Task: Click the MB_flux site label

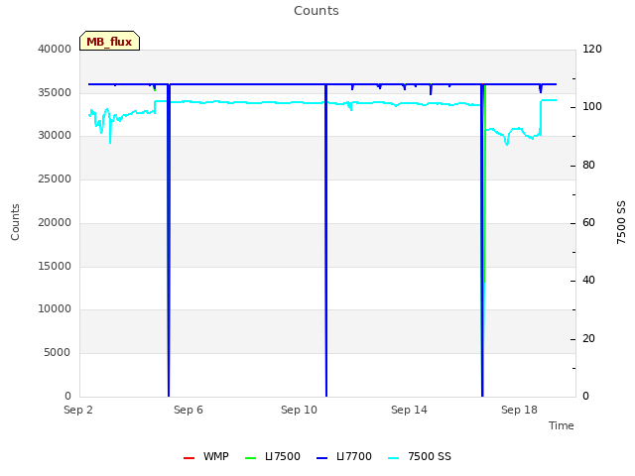Action: [109, 41]
